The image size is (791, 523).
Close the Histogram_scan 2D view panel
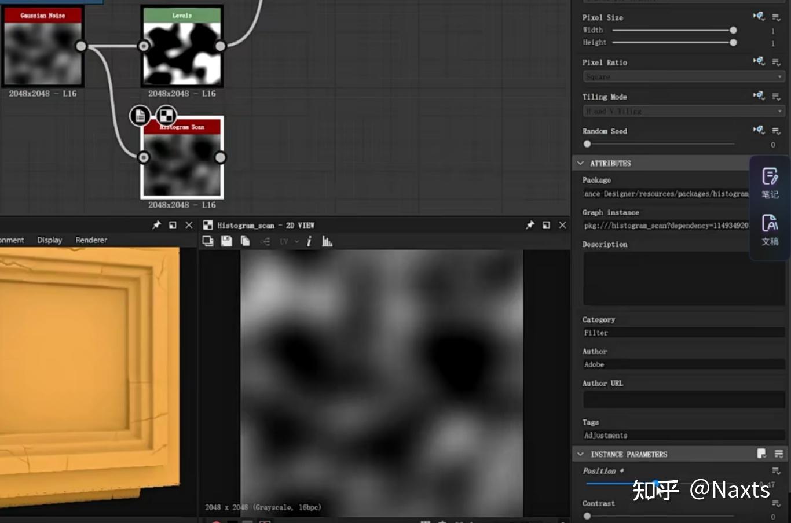[x=562, y=225]
